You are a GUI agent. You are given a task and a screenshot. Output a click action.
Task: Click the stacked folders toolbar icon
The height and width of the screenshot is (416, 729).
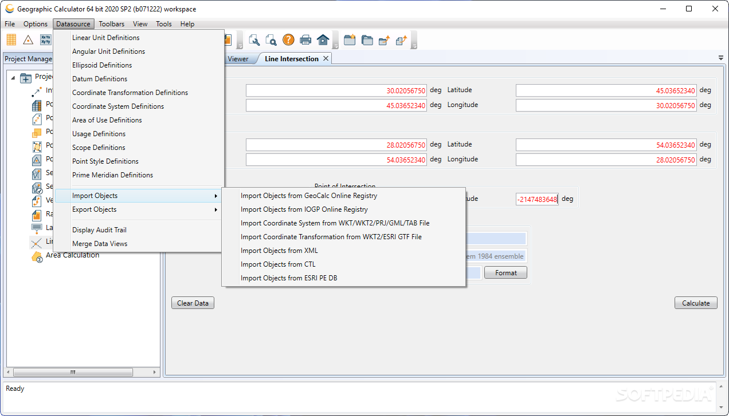[x=367, y=39]
